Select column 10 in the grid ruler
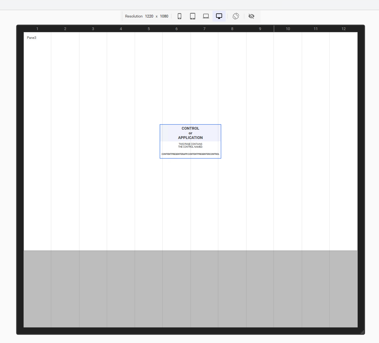The image size is (379, 343). pyautogui.click(x=288, y=29)
